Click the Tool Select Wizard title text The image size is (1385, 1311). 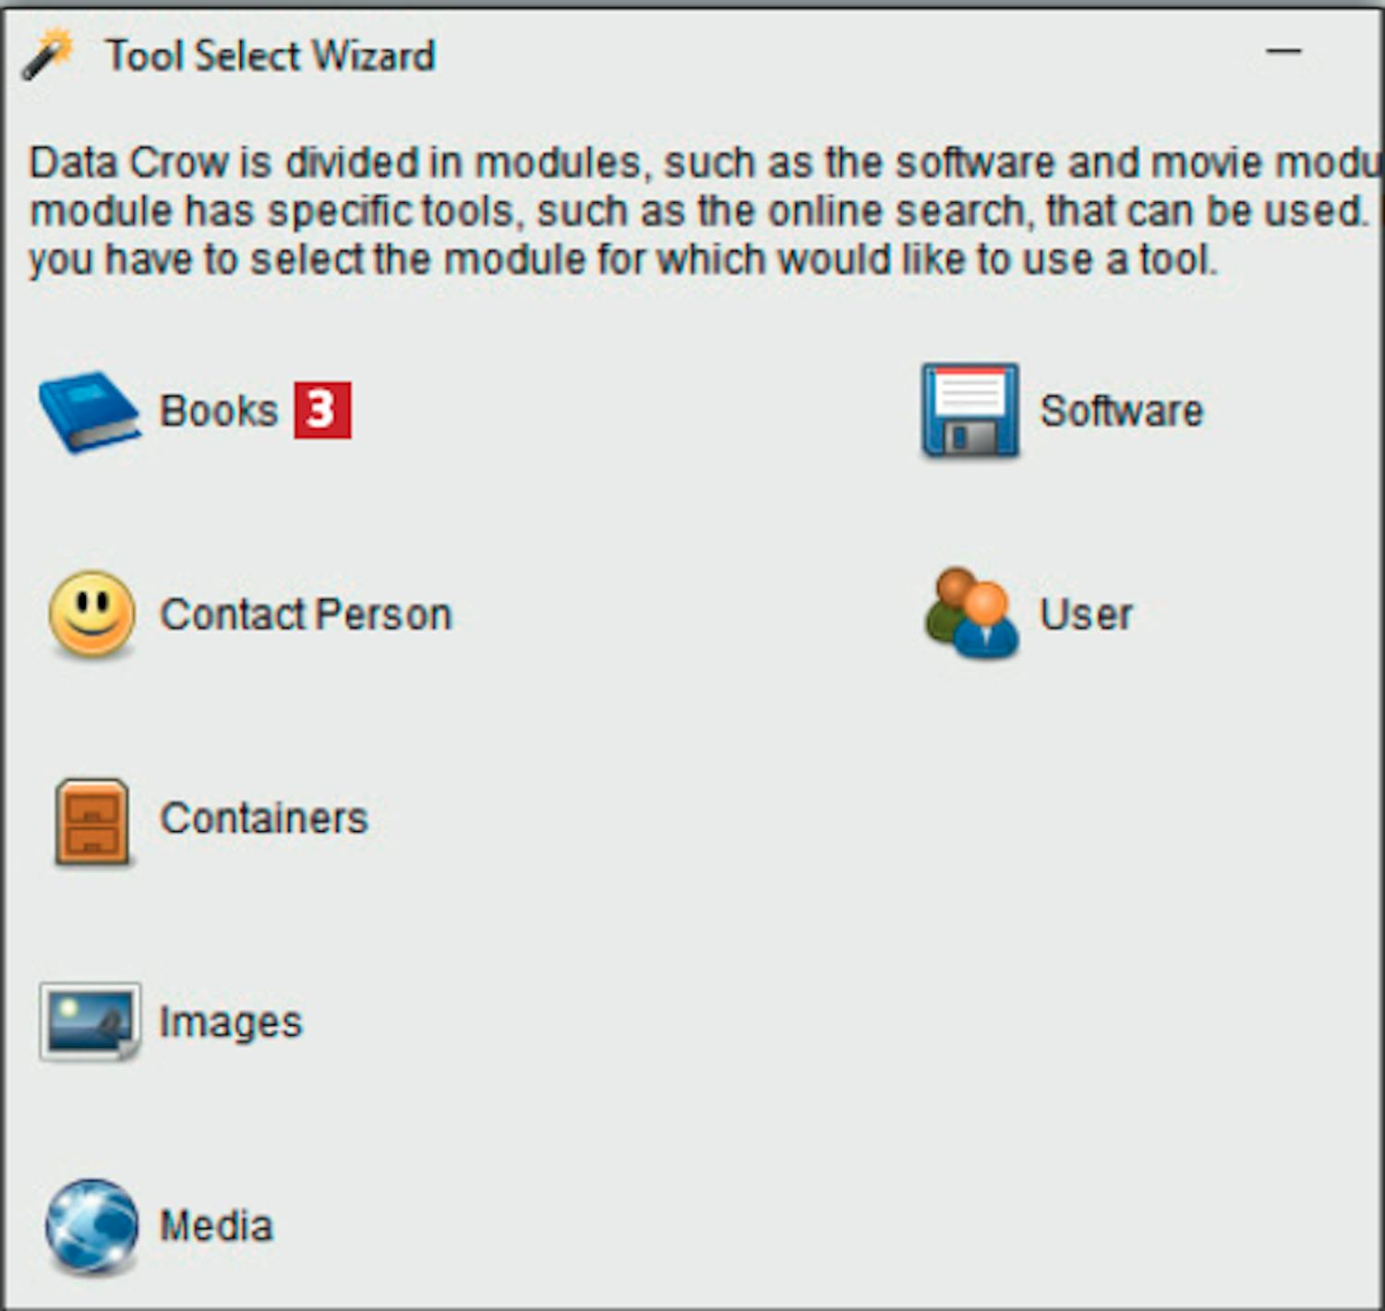(x=271, y=55)
